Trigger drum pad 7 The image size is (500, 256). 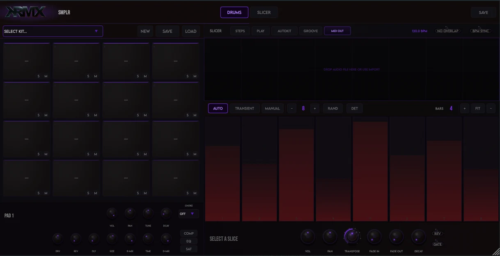pyautogui.click(x=126, y=100)
